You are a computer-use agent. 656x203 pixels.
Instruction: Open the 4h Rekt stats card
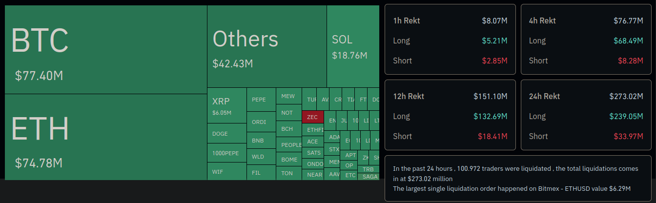(586, 40)
